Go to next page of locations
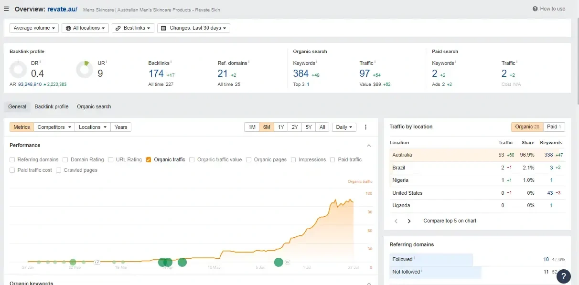This screenshot has height=285, width=579. click(409, 221)
